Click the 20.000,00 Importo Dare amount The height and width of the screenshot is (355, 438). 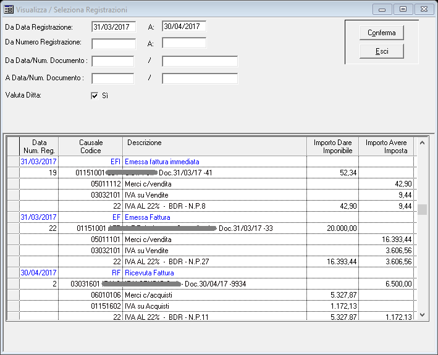pyautogui.click(x=342, y=228)
